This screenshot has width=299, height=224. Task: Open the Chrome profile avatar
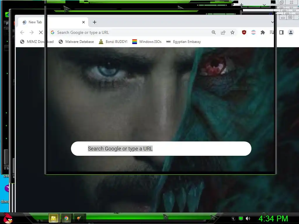click(x=291, y=32)
